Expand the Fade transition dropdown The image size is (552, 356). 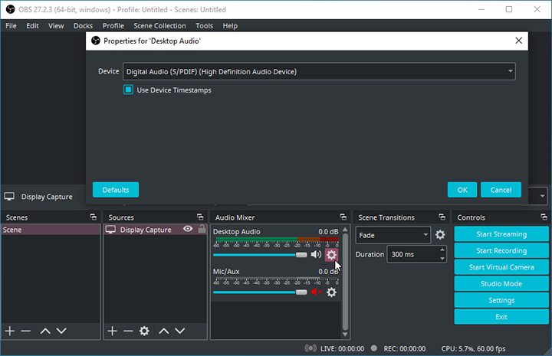[x=393, y=235]
